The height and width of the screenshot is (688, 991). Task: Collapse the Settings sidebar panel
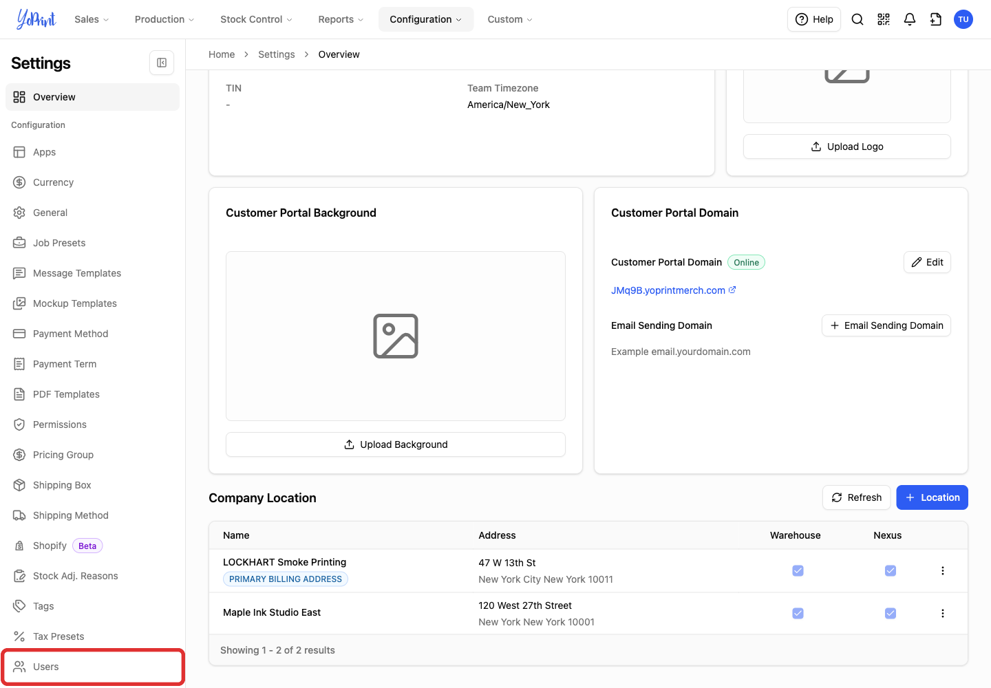coord(162,63)
